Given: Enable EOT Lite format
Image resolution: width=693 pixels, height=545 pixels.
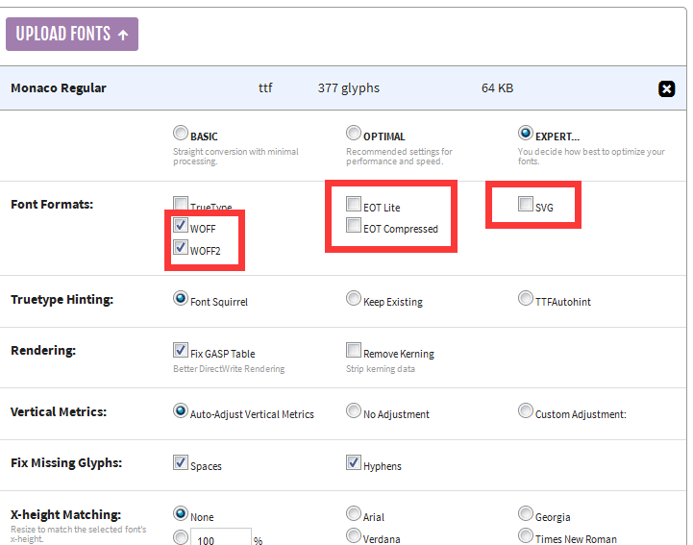Looking at the screenshot, I should click(354, 206).
